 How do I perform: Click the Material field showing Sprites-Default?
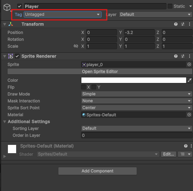click(x=134, y=115)
